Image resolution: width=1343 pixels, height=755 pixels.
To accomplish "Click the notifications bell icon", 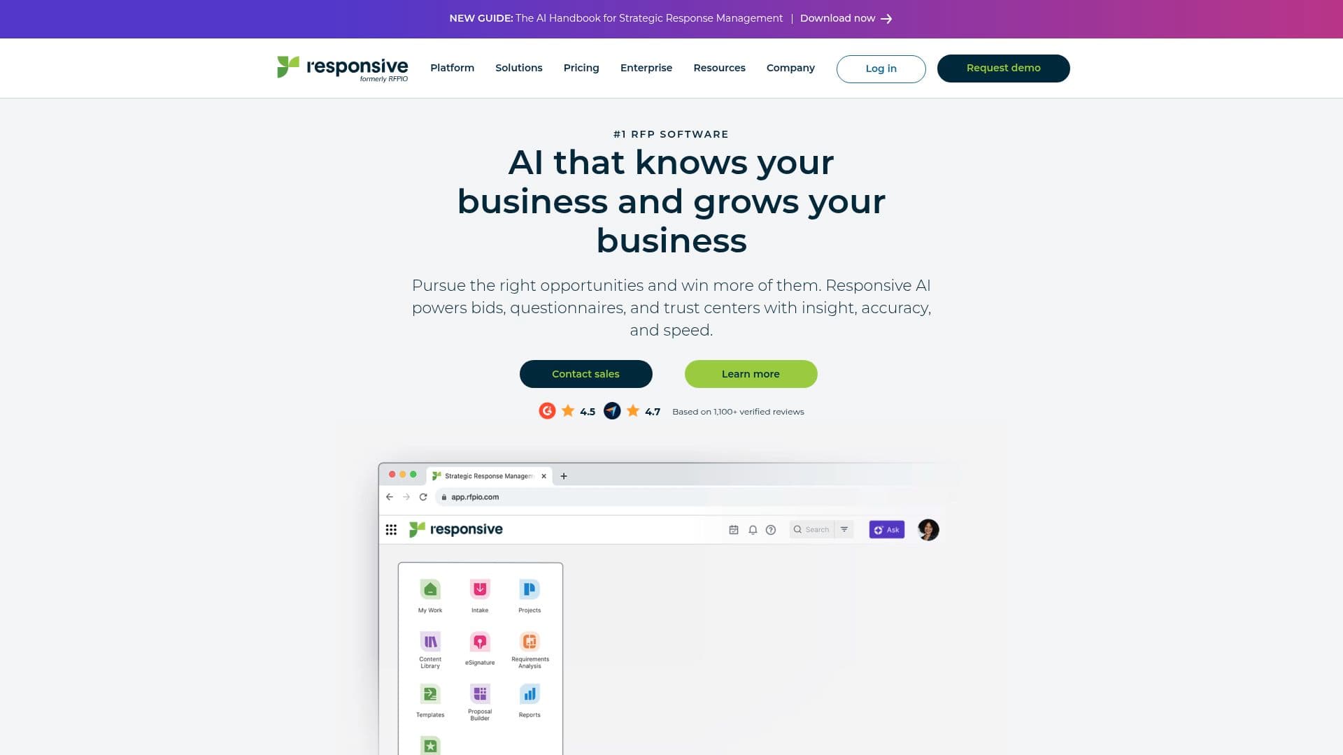I will 752,529.
